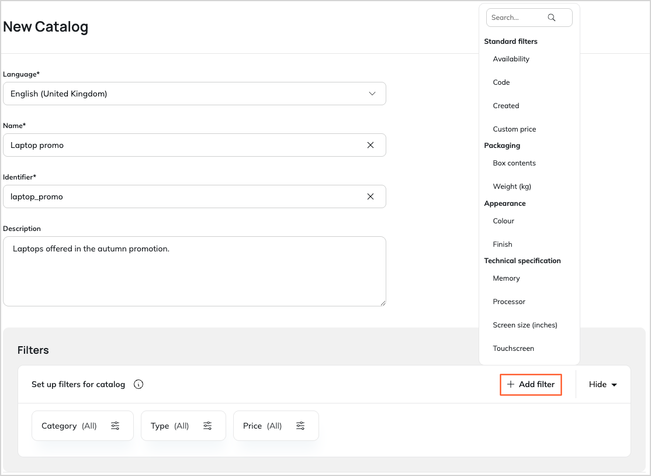The width and height of the screenshot is (651, 476).
Task: Click the Standard filters group heading
Action: pos(511,41)
